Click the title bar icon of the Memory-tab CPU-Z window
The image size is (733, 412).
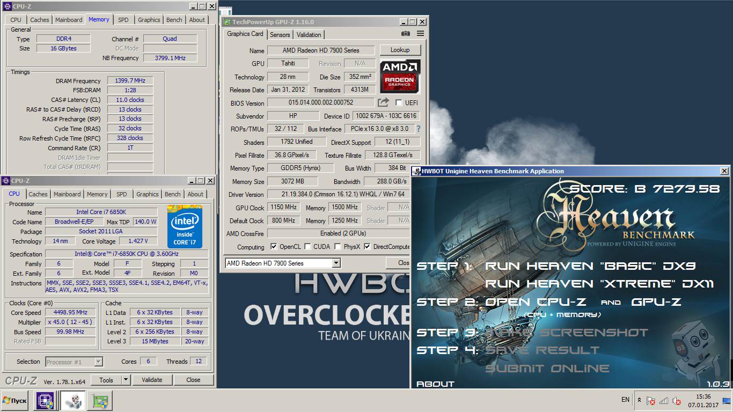[7, 6]
